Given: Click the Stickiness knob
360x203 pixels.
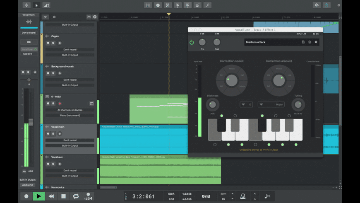Looking at the screenshot, I should coord(213,104).
